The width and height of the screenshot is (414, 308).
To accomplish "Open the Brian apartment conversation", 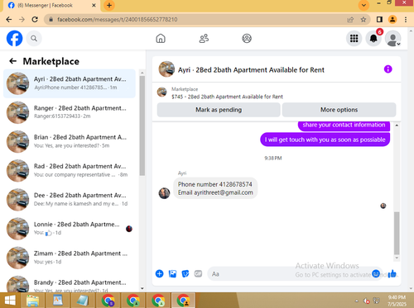I will point(70,141).
